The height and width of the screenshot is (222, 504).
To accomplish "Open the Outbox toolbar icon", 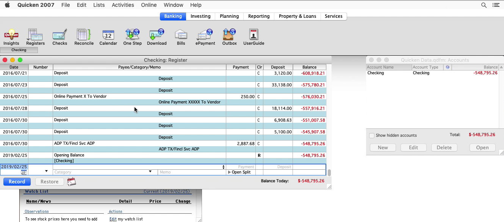I will pos(229,37).
